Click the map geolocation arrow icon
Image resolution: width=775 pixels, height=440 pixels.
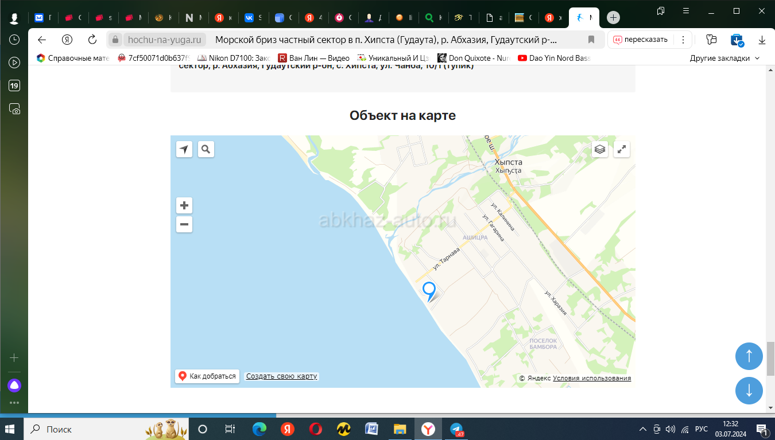tap(184, 150)
